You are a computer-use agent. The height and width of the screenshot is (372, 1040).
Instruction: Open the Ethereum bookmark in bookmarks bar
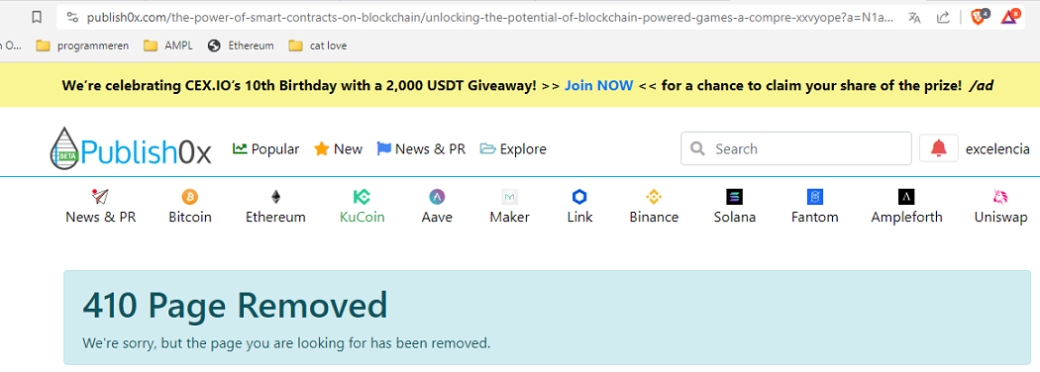[242, 46]
